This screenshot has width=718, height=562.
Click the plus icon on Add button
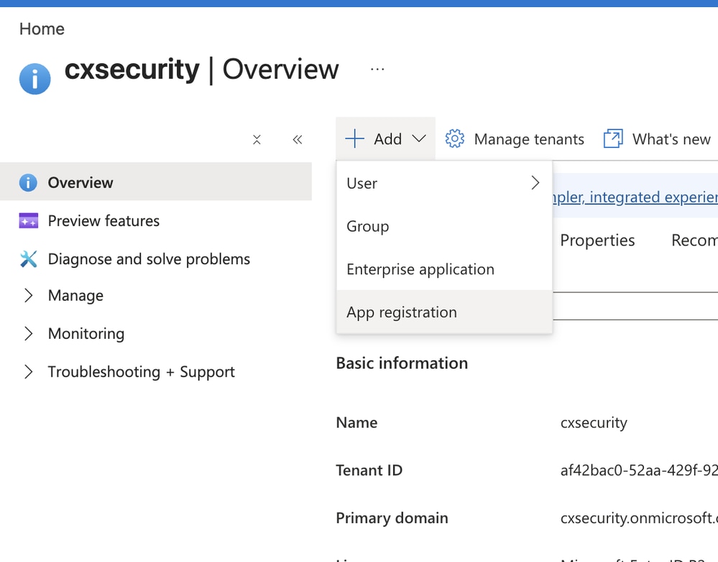pos(355,139)
